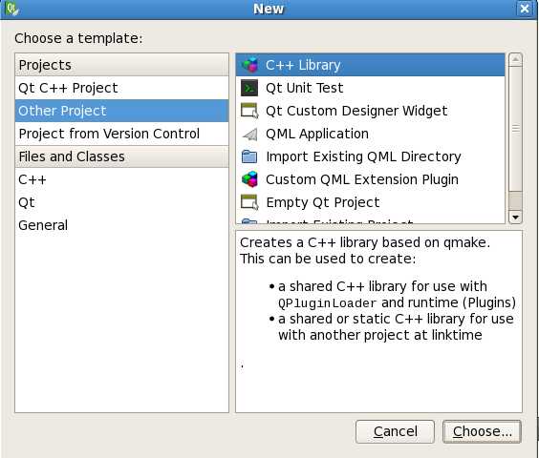Image resolution: width=539 pixels, height=458 pixels.
Task: Select the Qt files and classes category
Action: [x=121, y=202]
